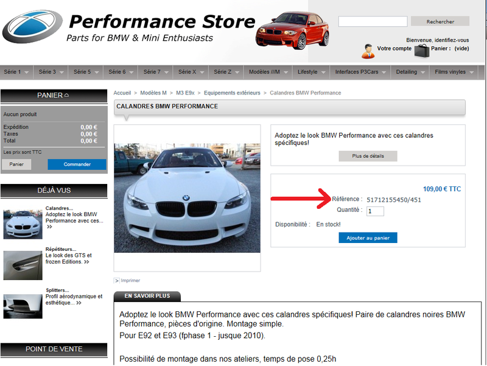Focus the search text field
Image resolution: width=487 pixels, height=366 pixels.
click(x=373, y=21)
